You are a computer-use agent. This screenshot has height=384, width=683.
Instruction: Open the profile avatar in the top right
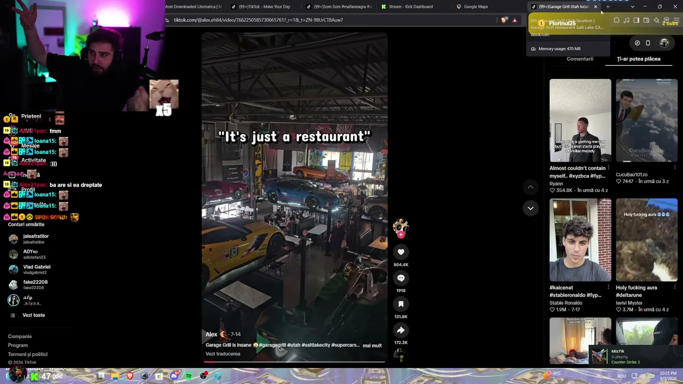coord(664,43)
